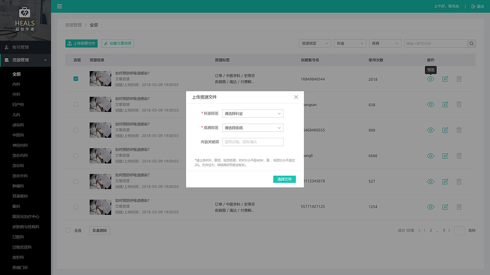Edit the resource with 638 uses
The image size is (490, 275).
coord(445,104)
